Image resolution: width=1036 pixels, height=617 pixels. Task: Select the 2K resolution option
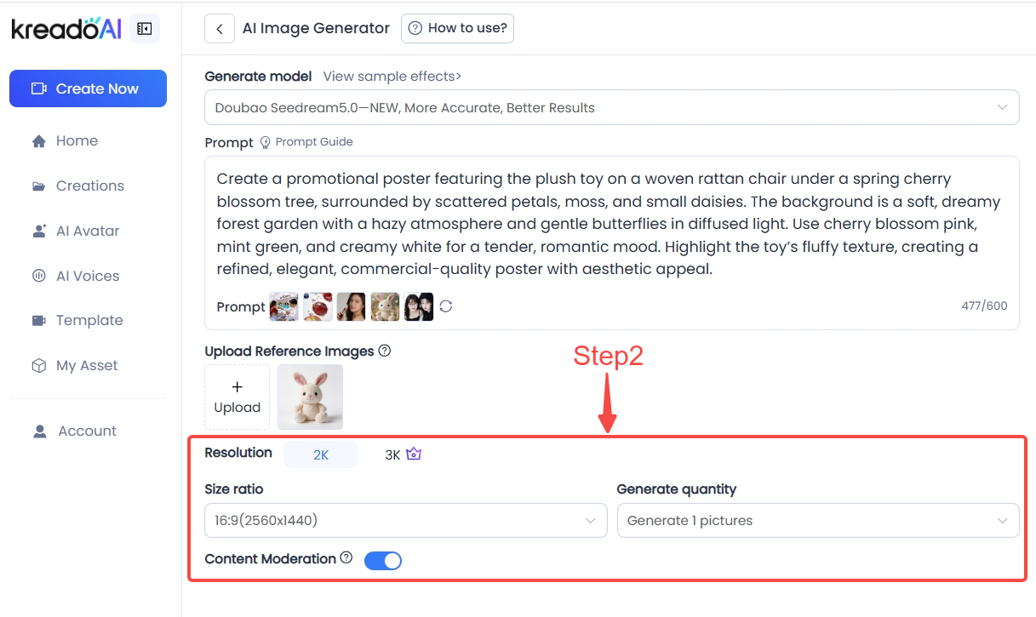tap(321, 454)
